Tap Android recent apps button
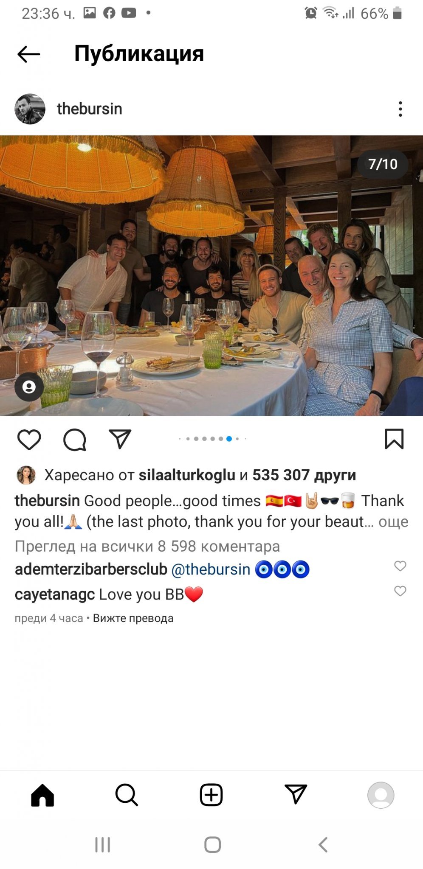 point(103,844)
